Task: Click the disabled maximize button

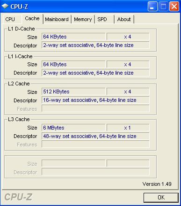Action: tap(163, 7)
